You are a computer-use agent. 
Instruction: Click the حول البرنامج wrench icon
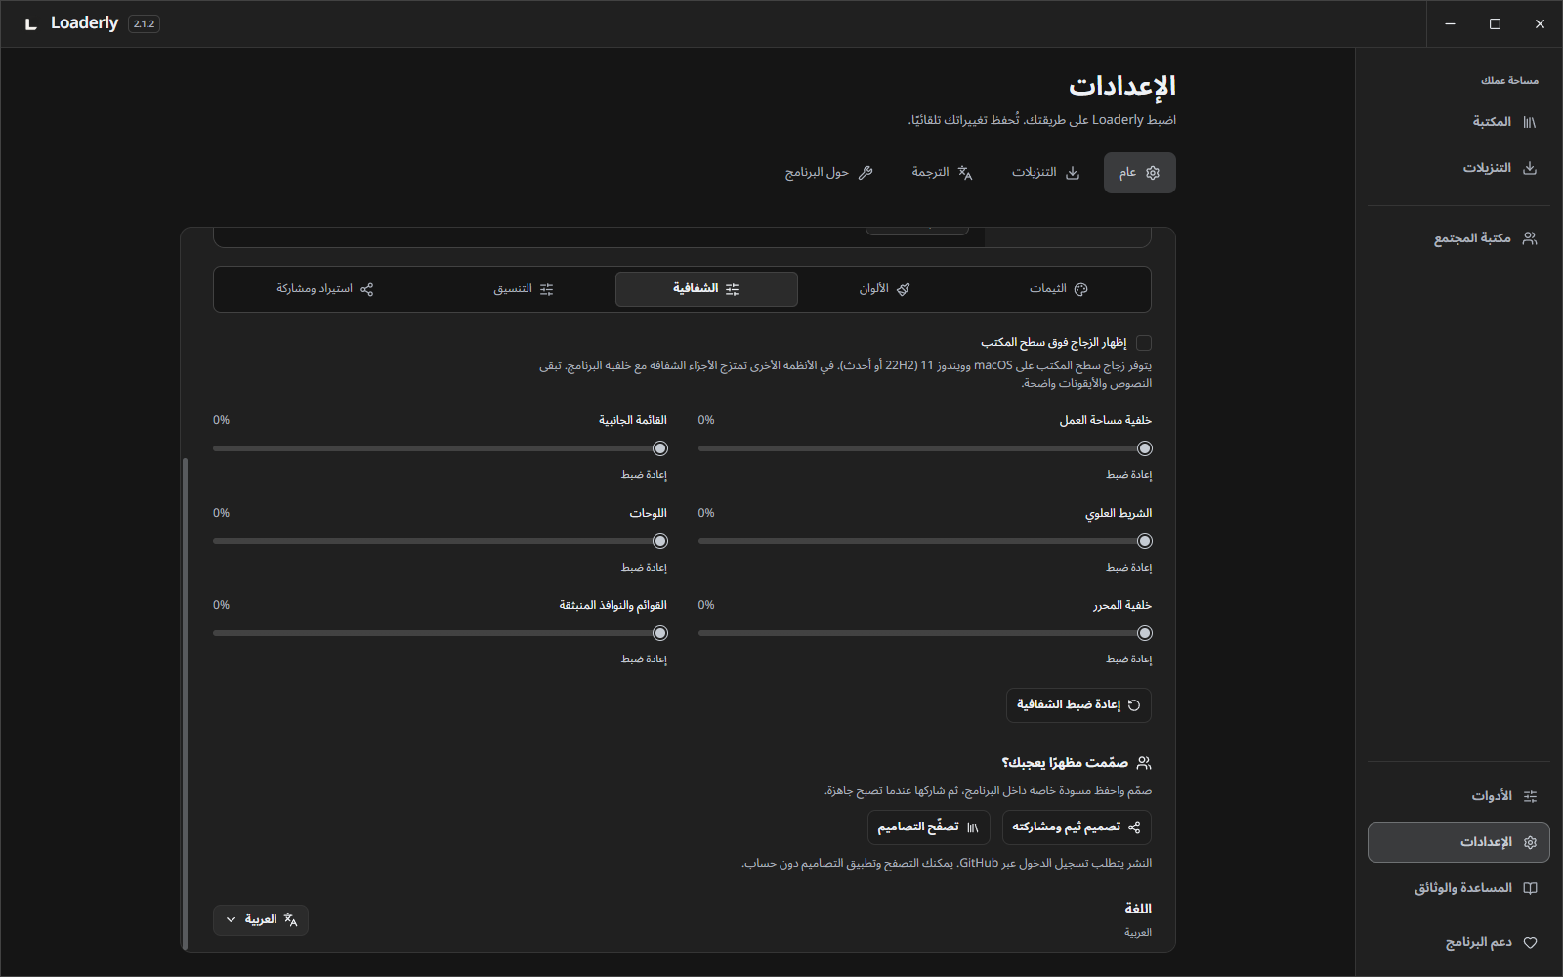[x=866, y=173]
